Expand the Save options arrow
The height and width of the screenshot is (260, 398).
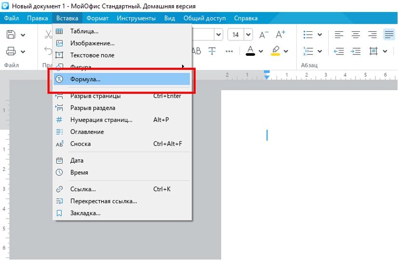pyautogui.click(x=23, y=35)
